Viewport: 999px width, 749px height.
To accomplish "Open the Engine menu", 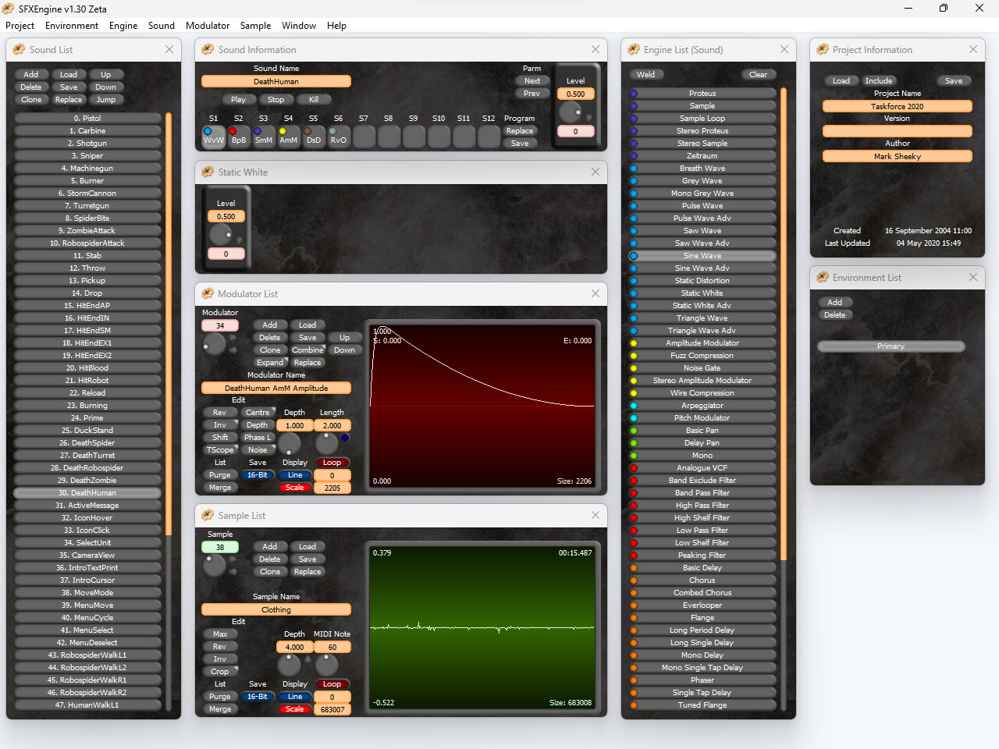I will [x=123, y=25].
